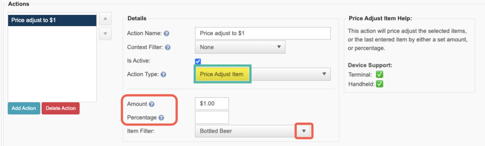
Task: Click the empty Percentage input field
Action: 212,117
